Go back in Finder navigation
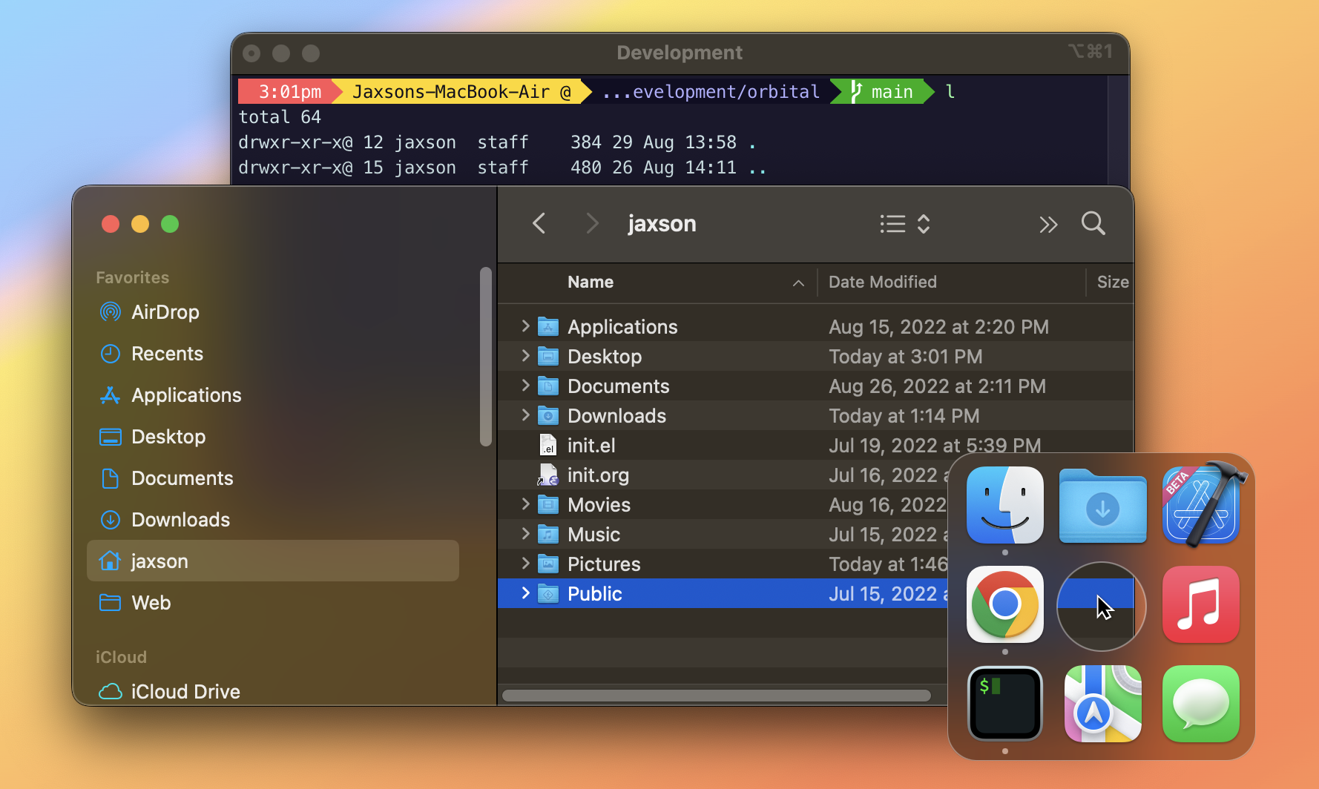 pos(539,223)
